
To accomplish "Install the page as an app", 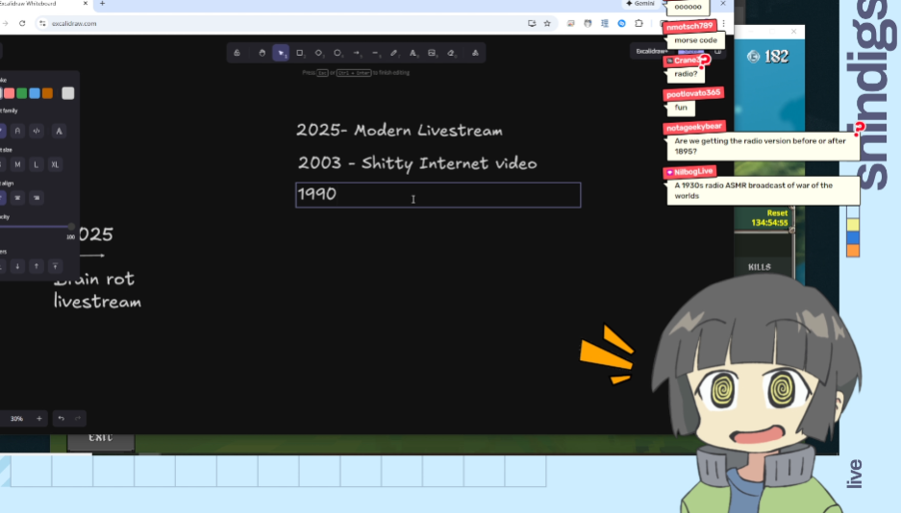I will click(x=532, y=23).
